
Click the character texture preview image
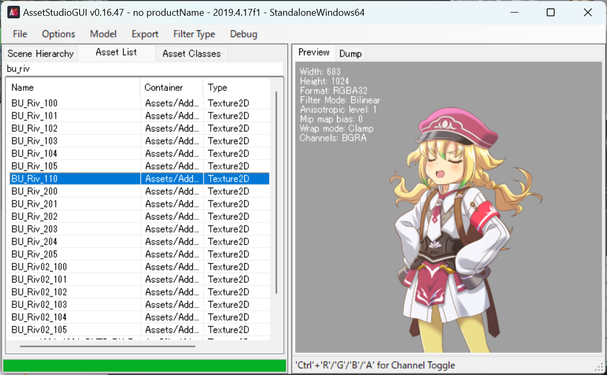(465, 230)
